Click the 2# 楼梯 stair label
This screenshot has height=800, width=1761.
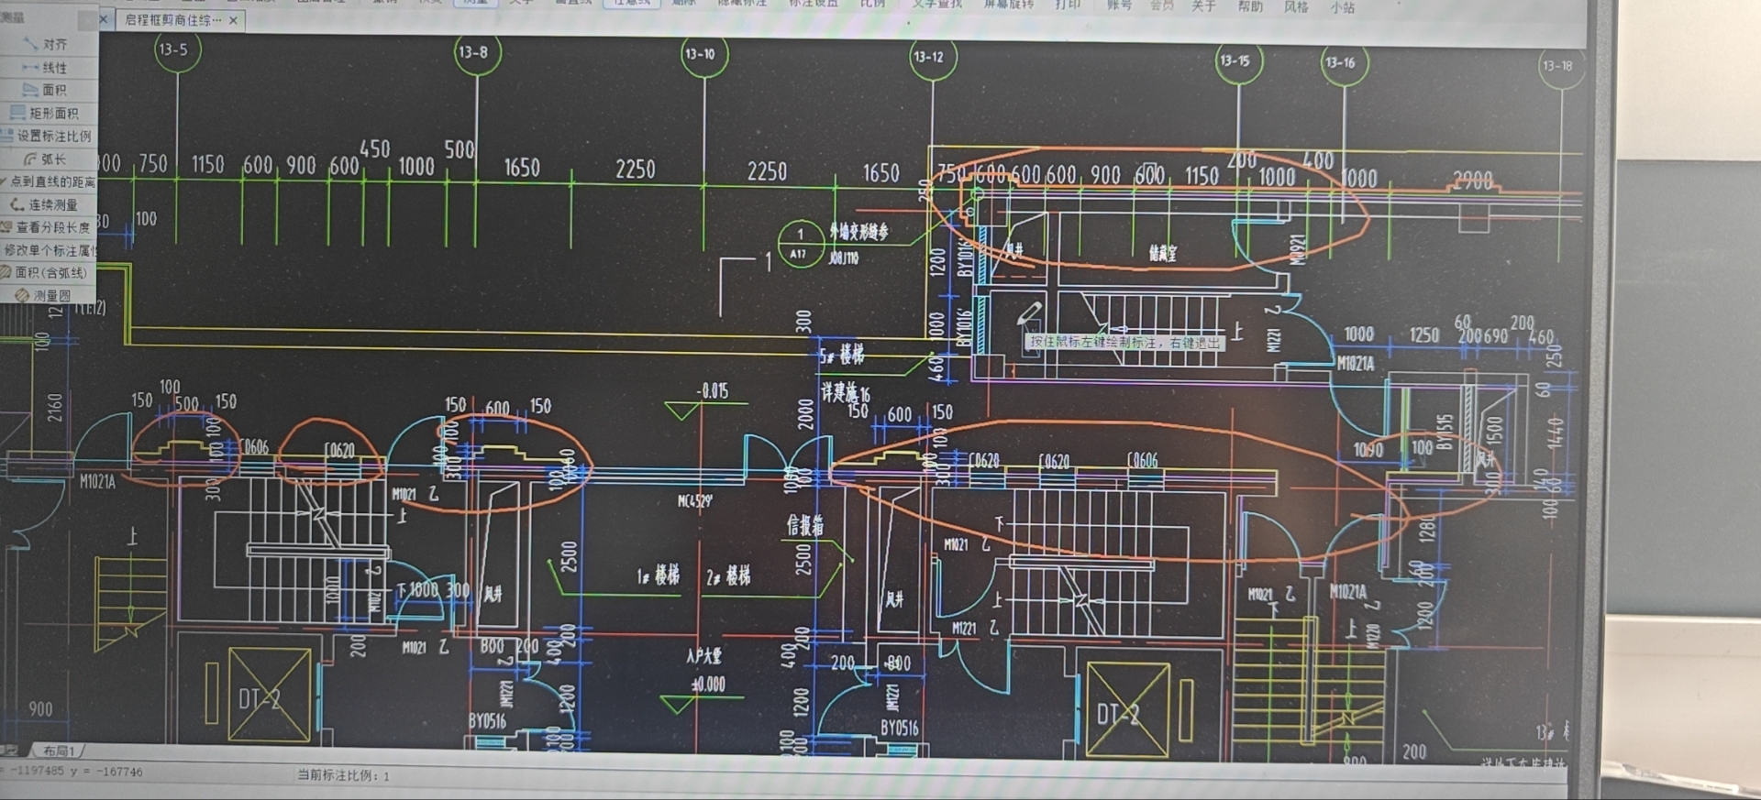pyautogui.click(x=728, y=575)
